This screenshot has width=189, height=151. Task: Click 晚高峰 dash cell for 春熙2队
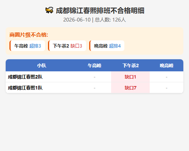(167, 77)
